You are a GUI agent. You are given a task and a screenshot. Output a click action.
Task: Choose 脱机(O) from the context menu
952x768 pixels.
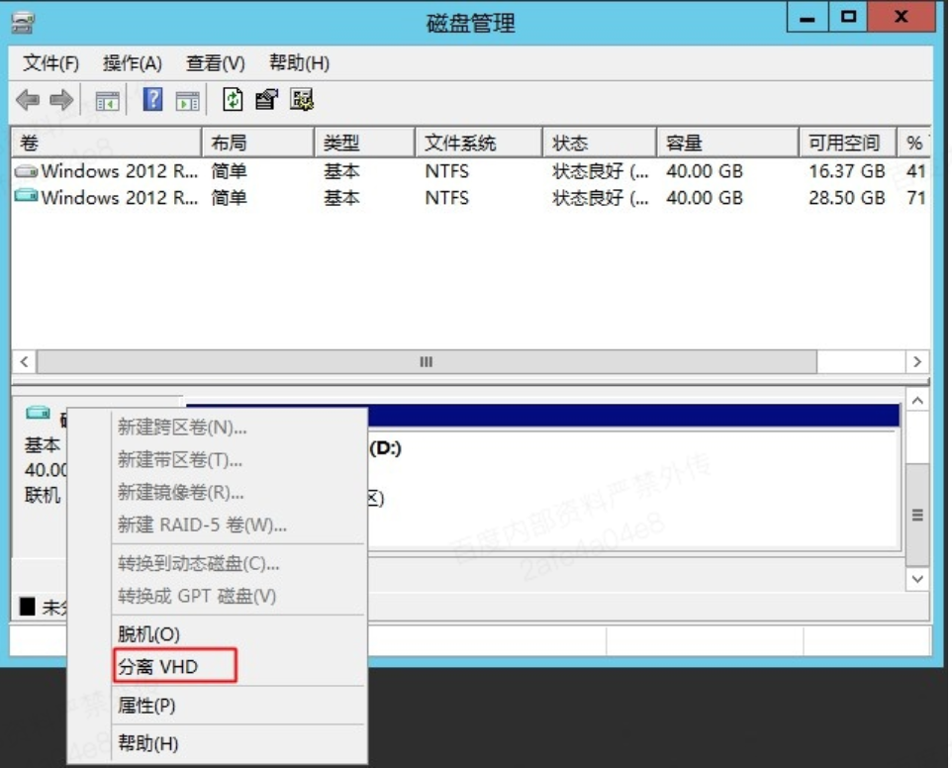point(148,634)
